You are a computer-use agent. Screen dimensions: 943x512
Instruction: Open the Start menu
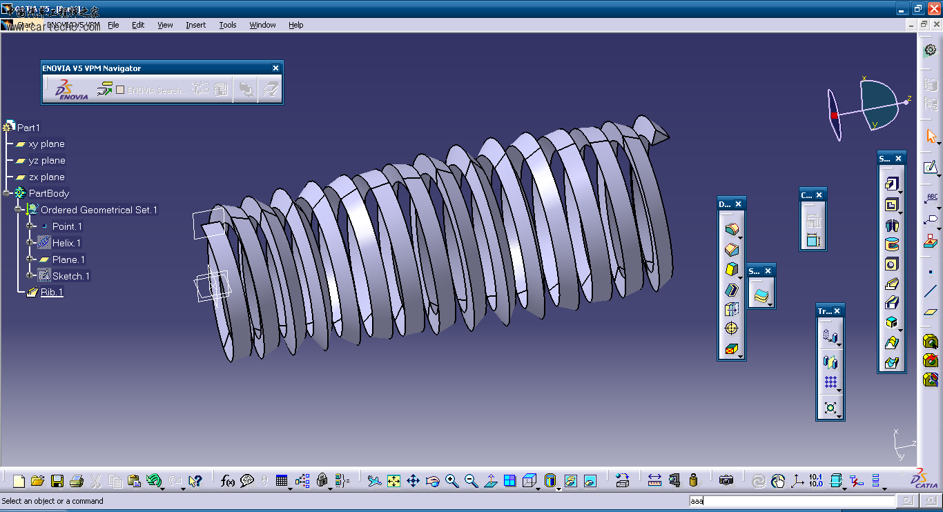coord(26,25)
